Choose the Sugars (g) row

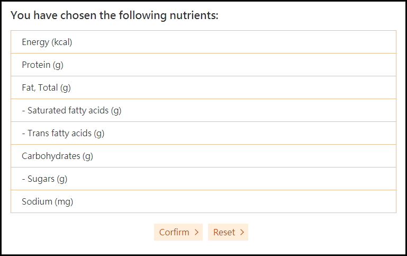pyautogui.click(x=203, y=179)
